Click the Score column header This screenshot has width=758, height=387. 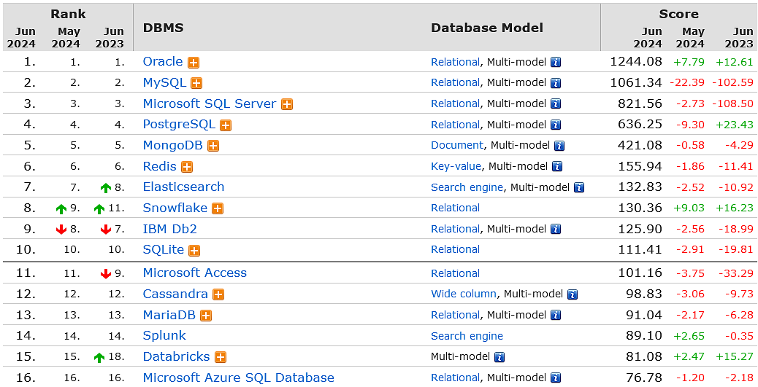pos(678,14)
